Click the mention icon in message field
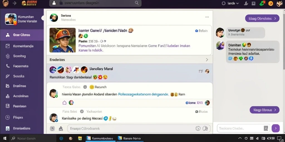The height and width of the screenshot is (142, 285). tap(205, 128)
